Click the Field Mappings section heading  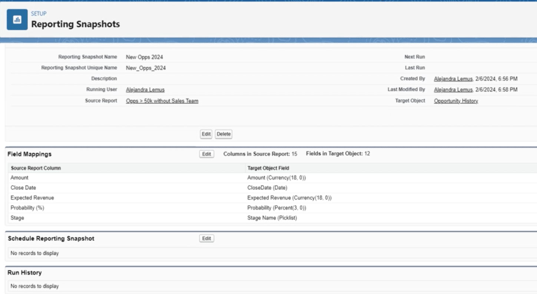(x=30, y=154)
